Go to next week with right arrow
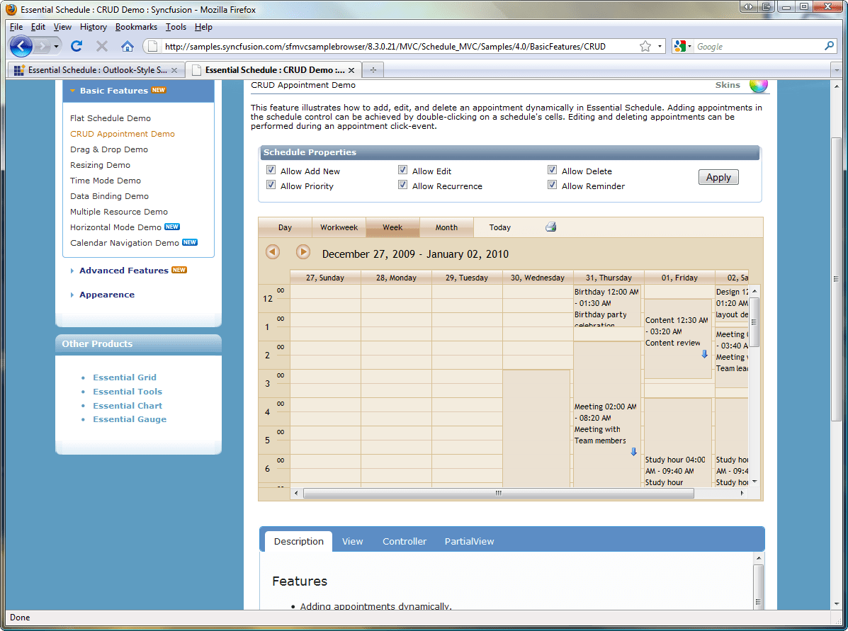The image size is (848, 631). coord(303,252)
